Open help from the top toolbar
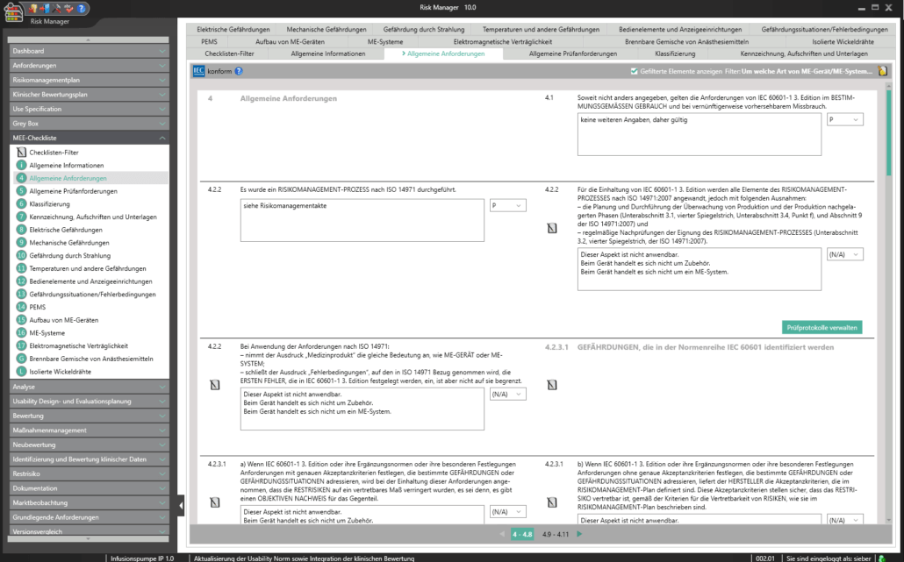The width and height of the screenshot is (904, 562). point(82,8)
